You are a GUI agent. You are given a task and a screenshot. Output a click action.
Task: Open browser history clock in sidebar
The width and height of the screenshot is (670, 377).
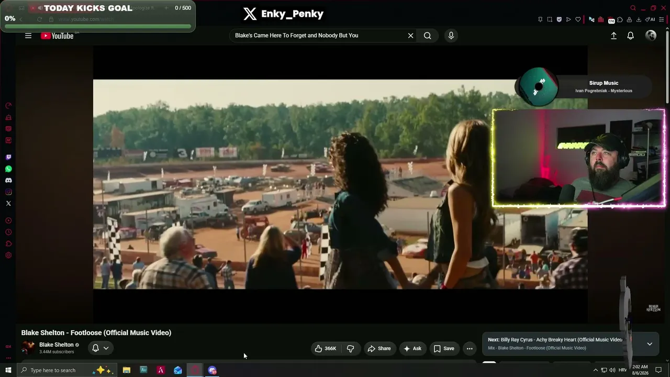coord(8,232)
